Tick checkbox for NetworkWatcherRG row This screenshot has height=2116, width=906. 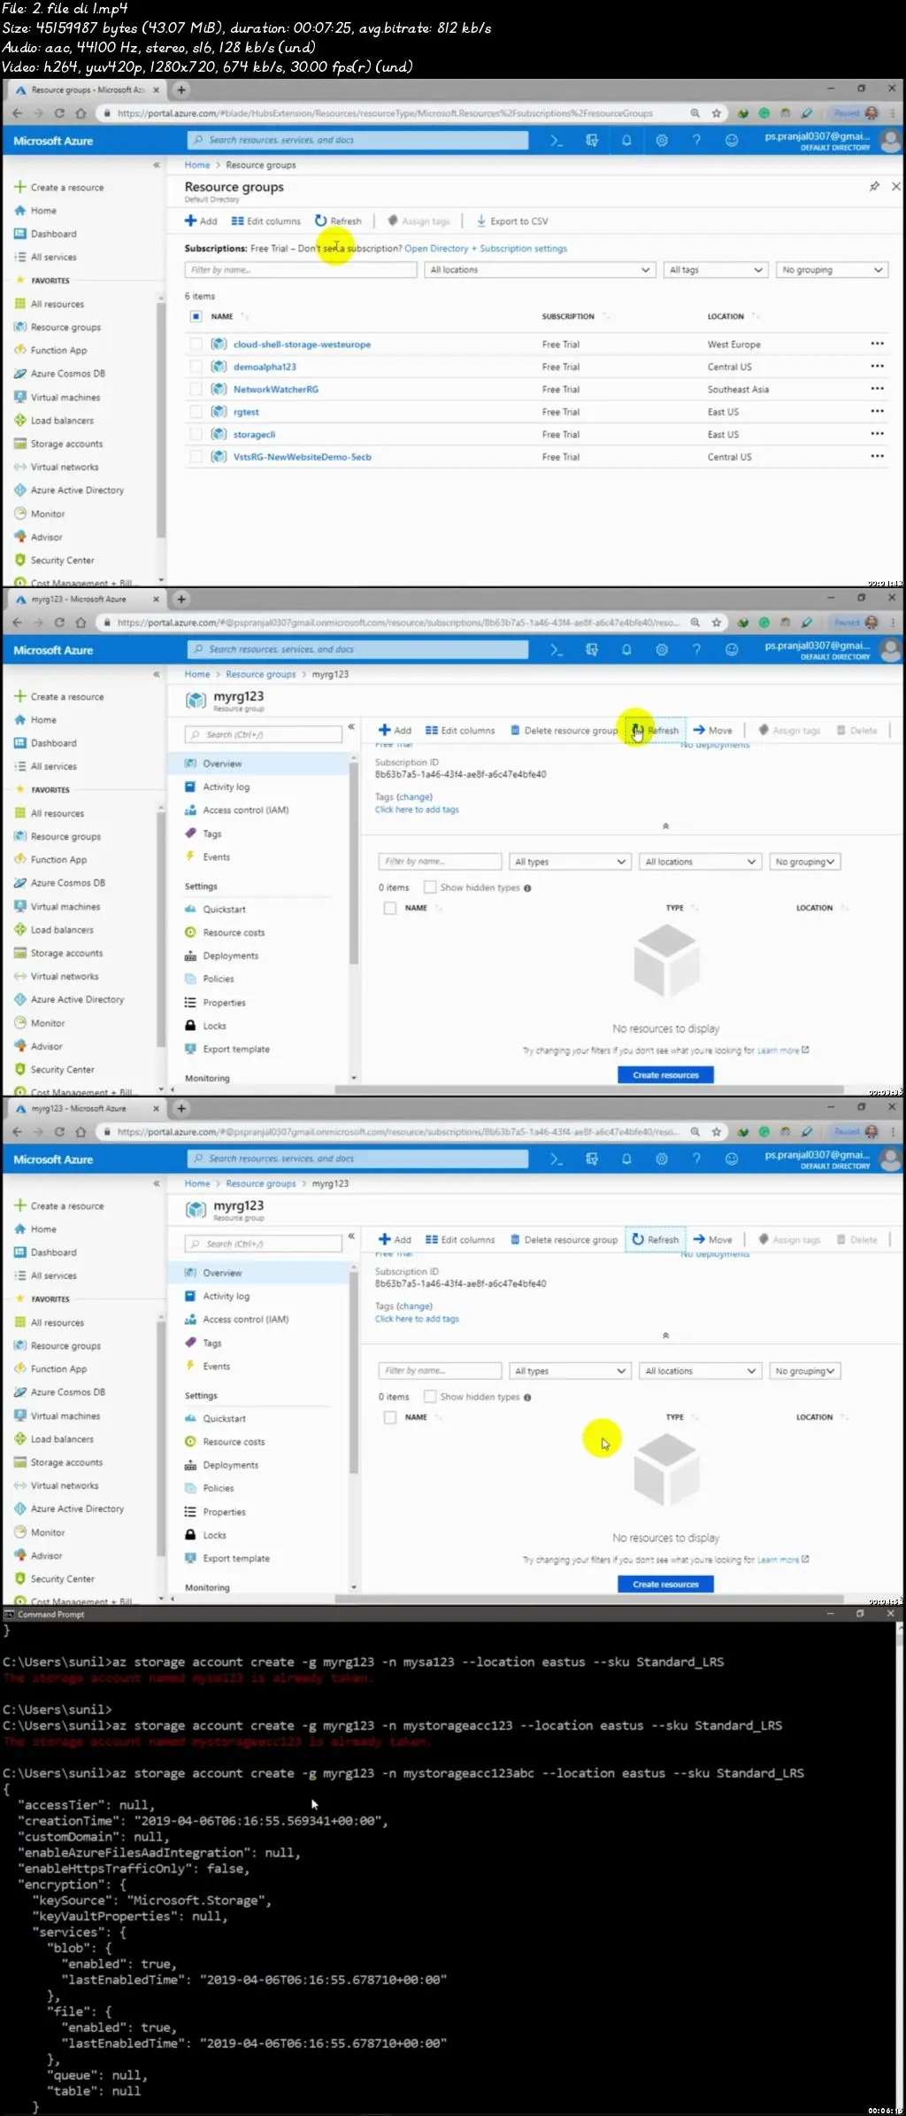pyautogui.click(x=196, y=390)
